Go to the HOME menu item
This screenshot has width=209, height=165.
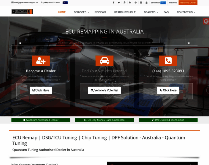(62, 12)
